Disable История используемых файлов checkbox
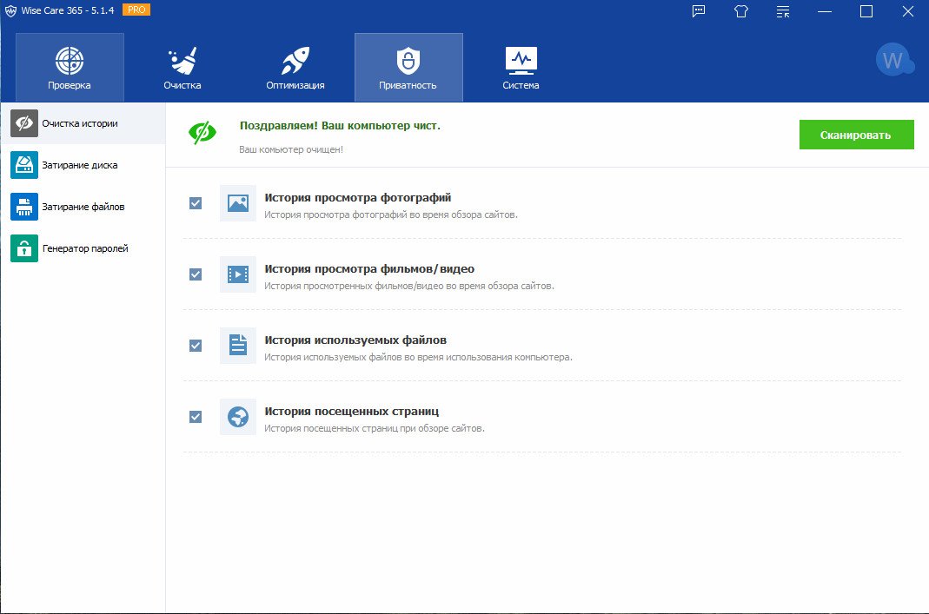The width and height of the screenshot is (929, 614). coord(196,346)
